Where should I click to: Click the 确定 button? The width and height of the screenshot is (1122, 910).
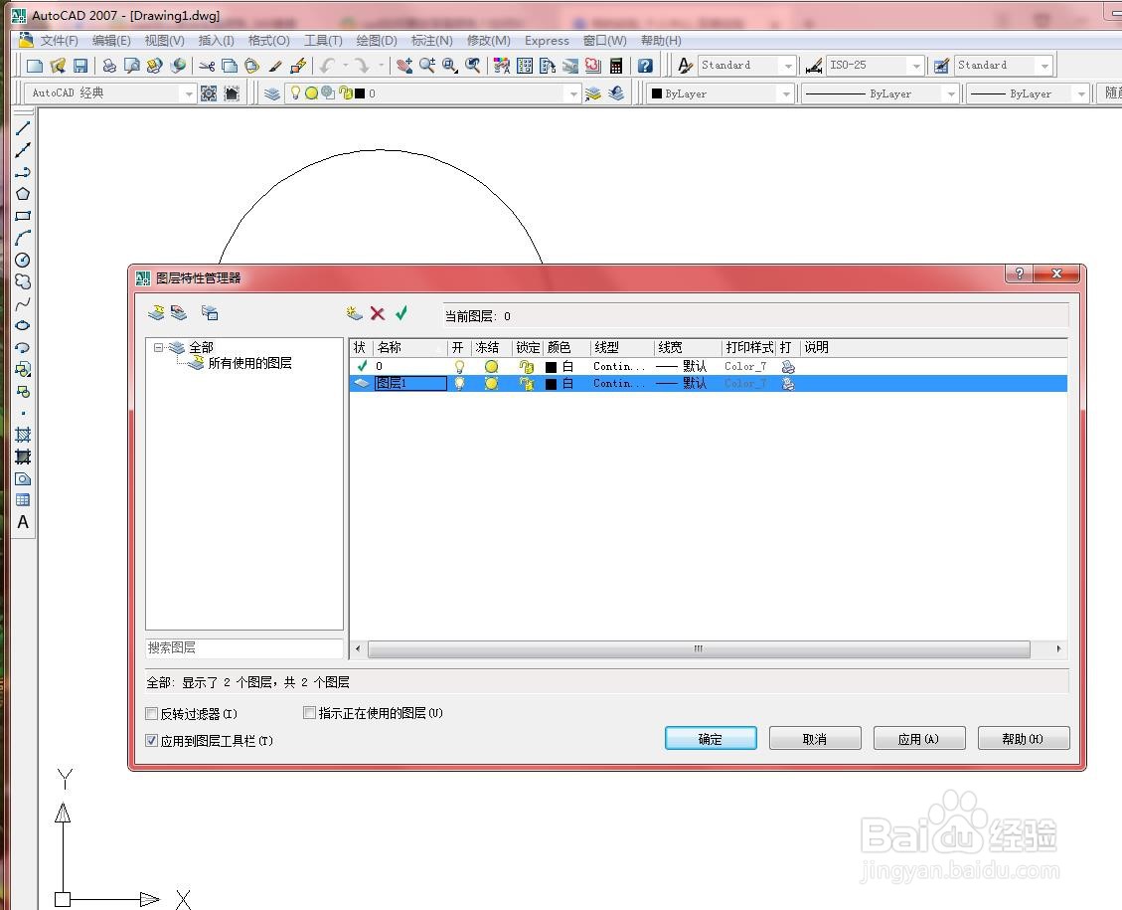(711, 739)
